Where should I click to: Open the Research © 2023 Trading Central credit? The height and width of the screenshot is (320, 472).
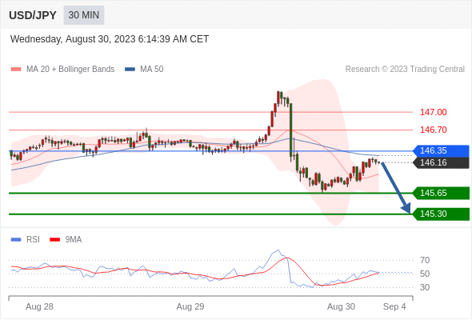[x=405, y=70]
